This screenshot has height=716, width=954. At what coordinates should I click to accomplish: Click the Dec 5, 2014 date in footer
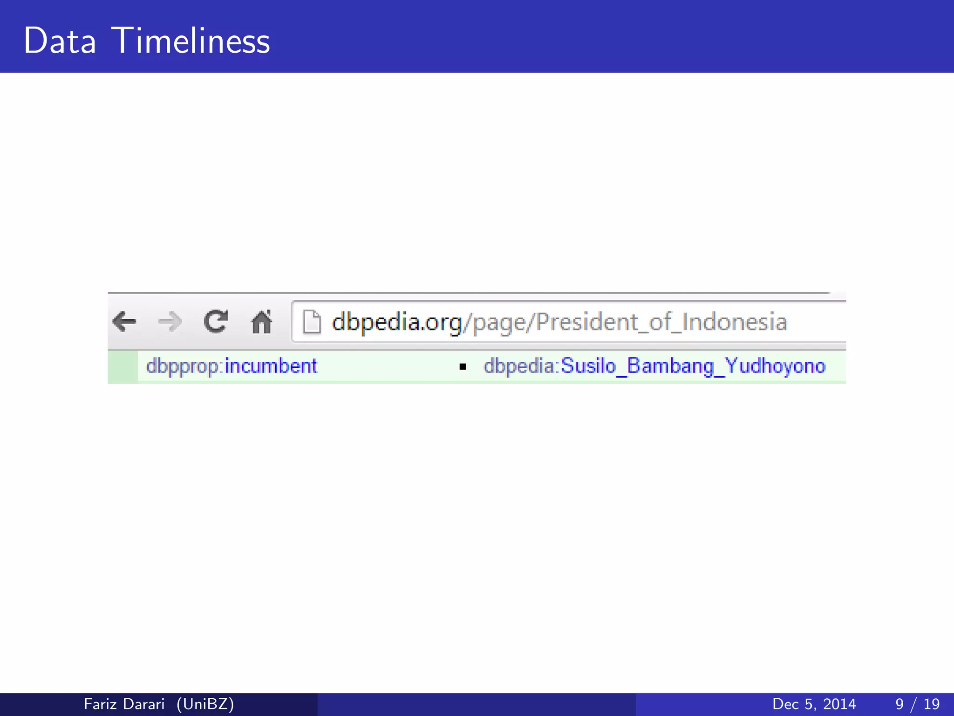pos(814,704)
